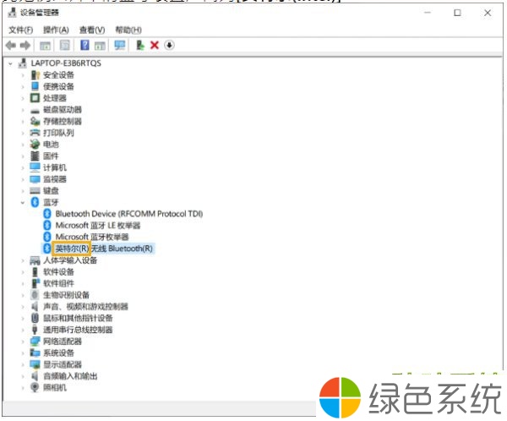Click the 打印队列 printer icon
507x421 pixels.
pyautogui.click(x=35, y=133)
